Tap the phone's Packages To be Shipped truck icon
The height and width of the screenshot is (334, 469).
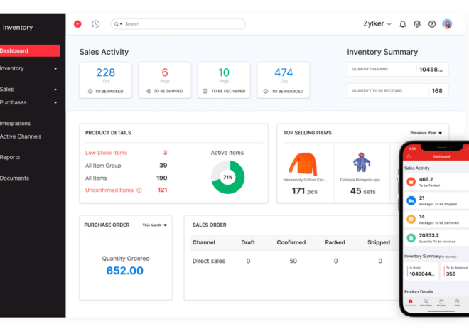pyautogui.click(x=411, y=200)
